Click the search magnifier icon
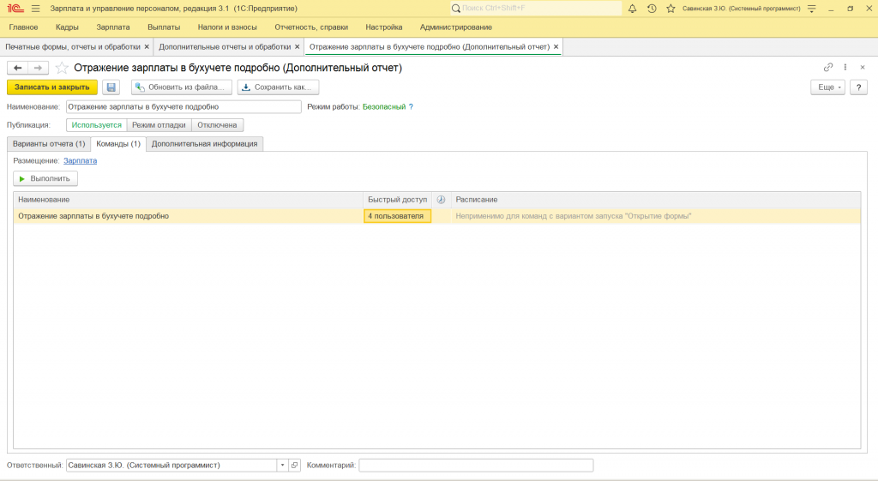The height and width of the screenshot is (481, 878). [456, 9]
